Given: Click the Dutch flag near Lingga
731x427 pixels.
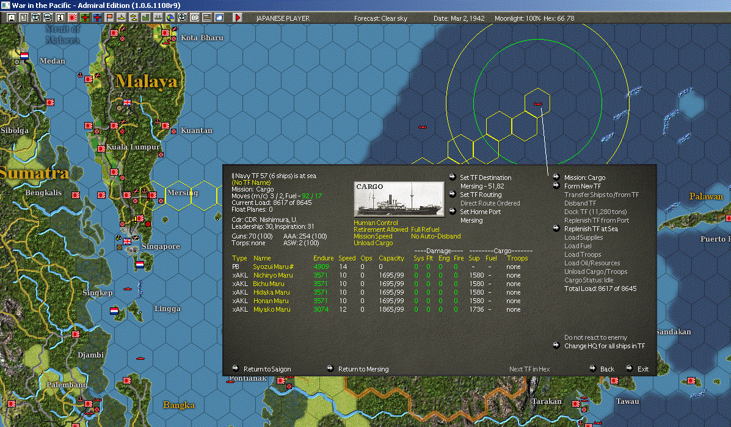Looking at the screenshot, I should click(x=114, y=310).
